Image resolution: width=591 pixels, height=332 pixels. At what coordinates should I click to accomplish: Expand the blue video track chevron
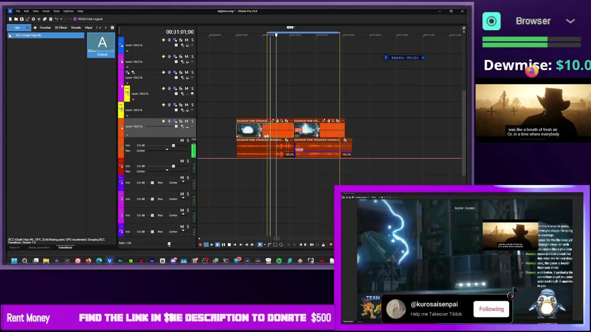pyautogui.click(x=127, y=51)
